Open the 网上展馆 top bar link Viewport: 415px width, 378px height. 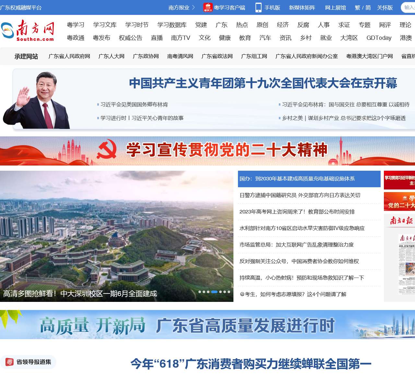pos(336,7)
